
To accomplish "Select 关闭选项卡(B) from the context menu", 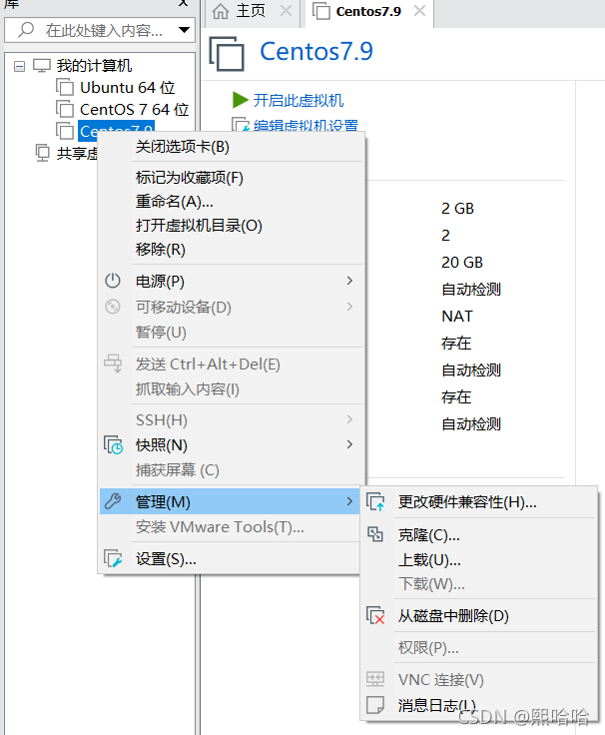I will [183, 147].
